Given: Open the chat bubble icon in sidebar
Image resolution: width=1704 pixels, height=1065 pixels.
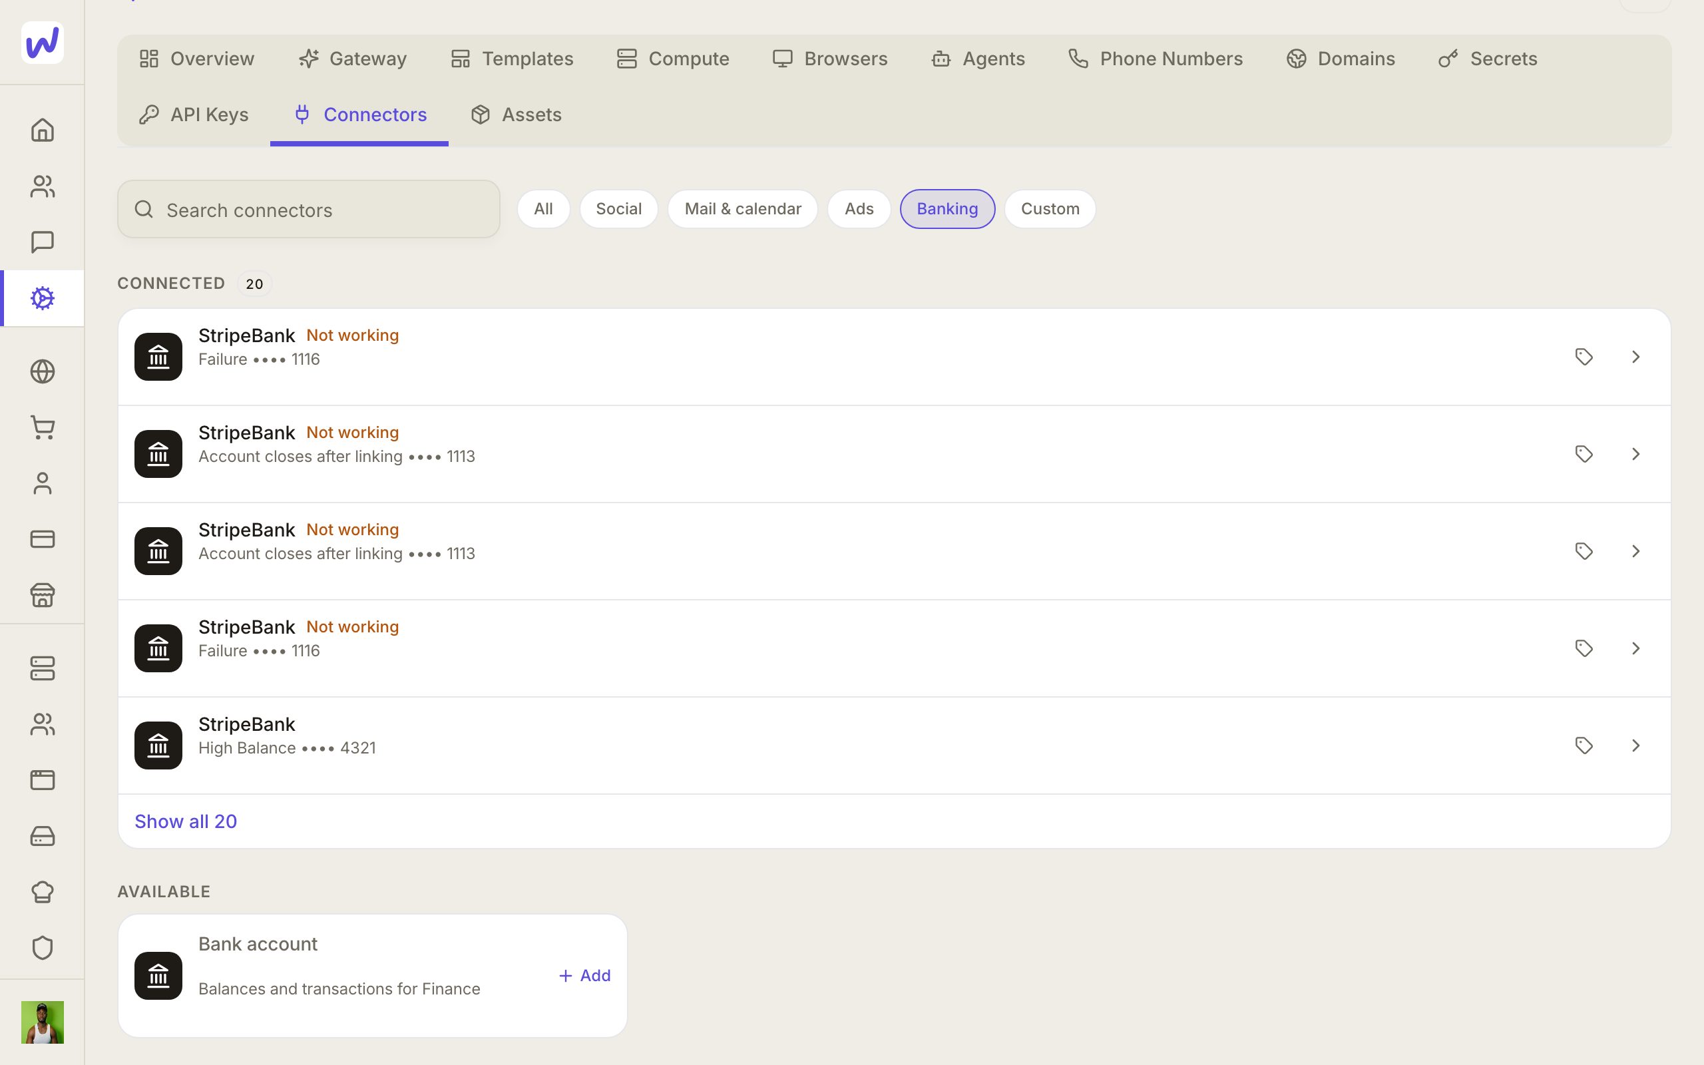Looking at the screenshot, I should (42, 242).
